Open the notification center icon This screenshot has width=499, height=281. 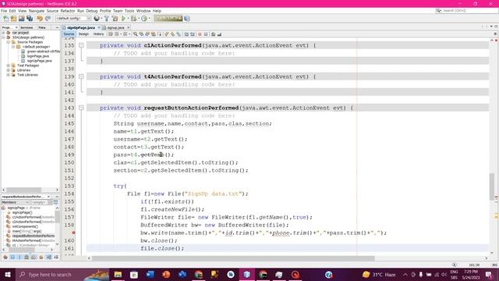[x=489, y=275]
